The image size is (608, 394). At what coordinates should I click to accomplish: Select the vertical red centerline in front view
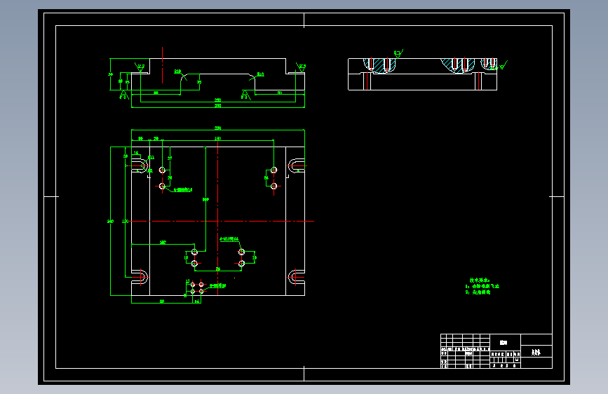163,65
